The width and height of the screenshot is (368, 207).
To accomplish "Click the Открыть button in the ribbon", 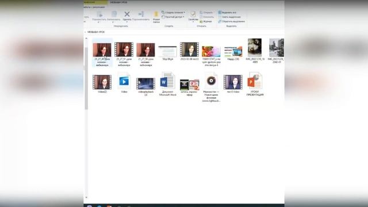I will point(206,12).
